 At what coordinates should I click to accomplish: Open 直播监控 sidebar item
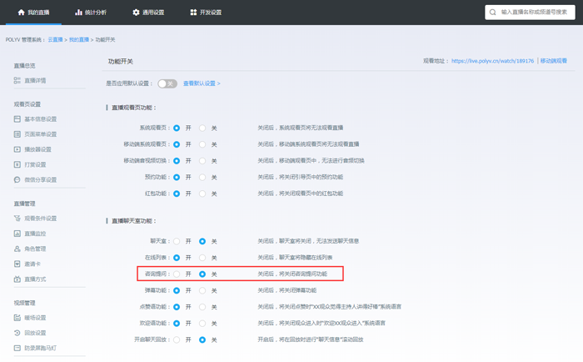pyautogui.click(x=35, y=234)
